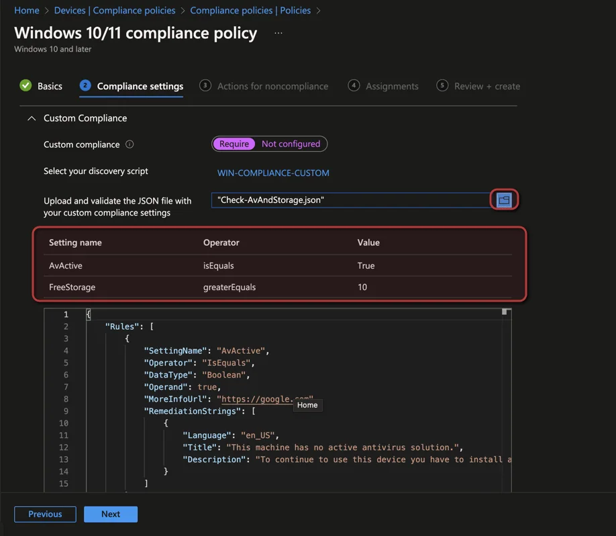The width and height of the screenshot is (616, 536).
Task: Click the green Basics completed checkmark
Action: coord(25,85)
